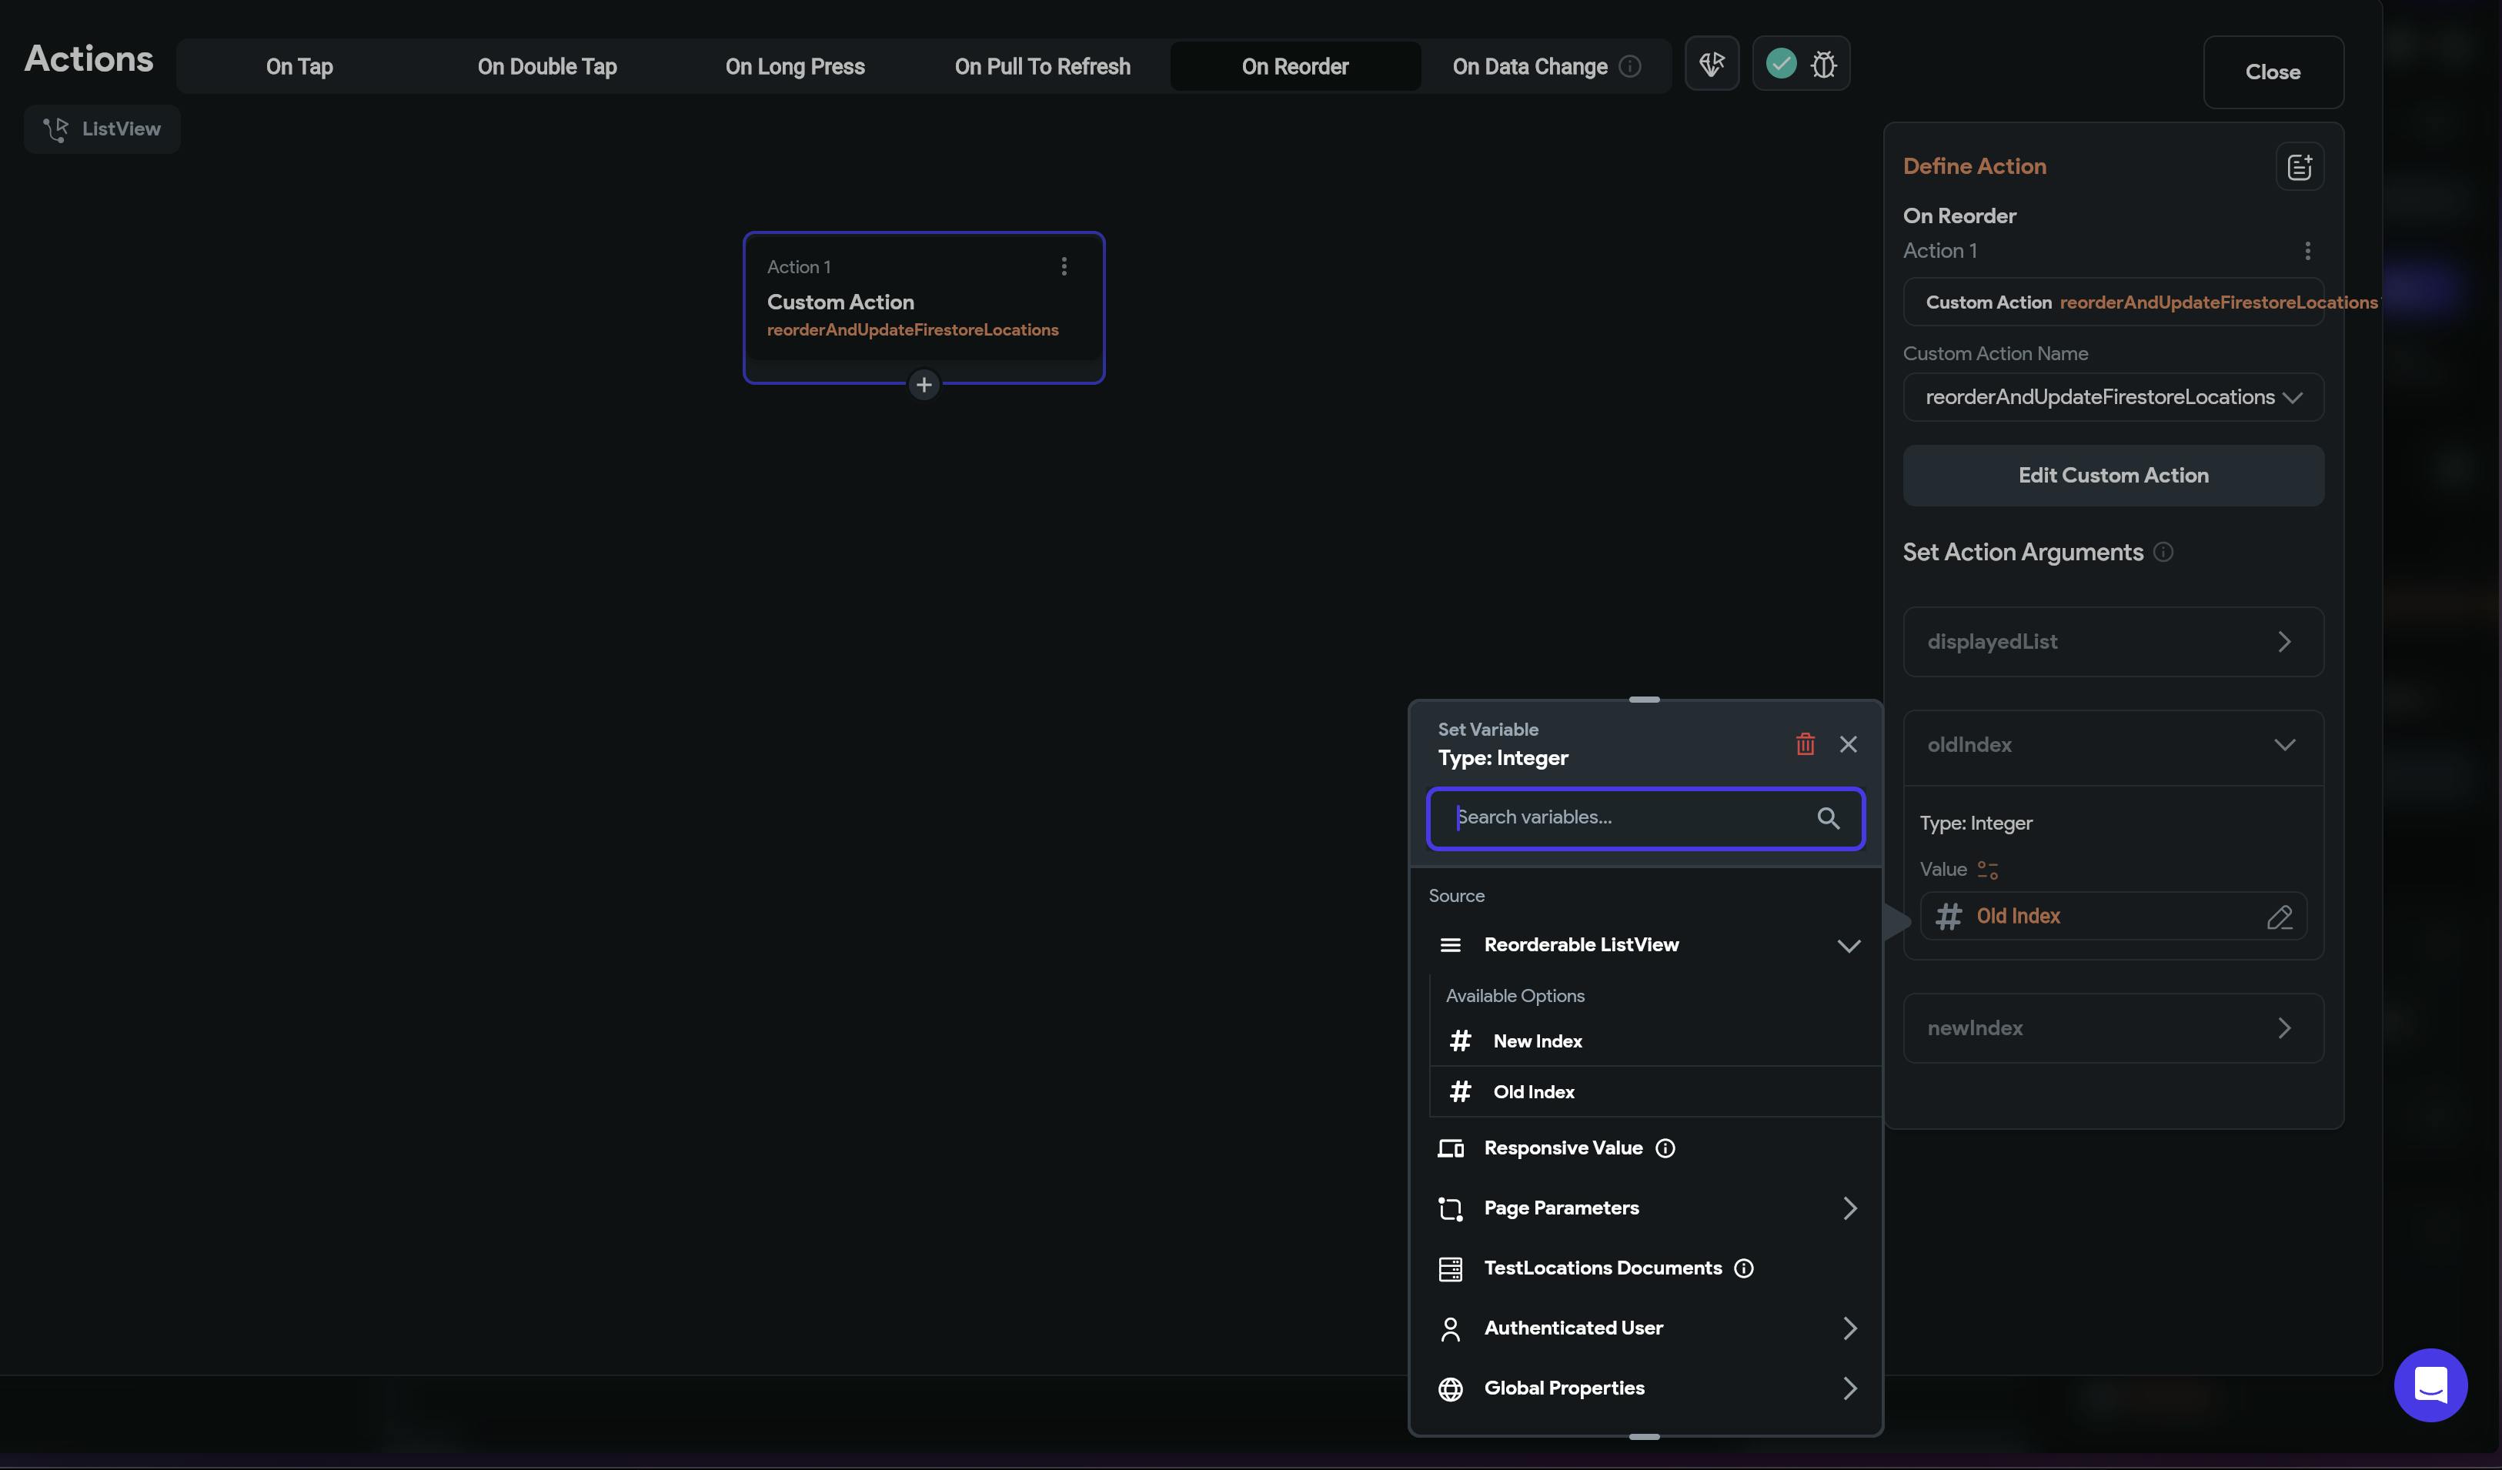Select New Index from Available Options
This screenshot has width=2502, height=1470.
1537,1041
